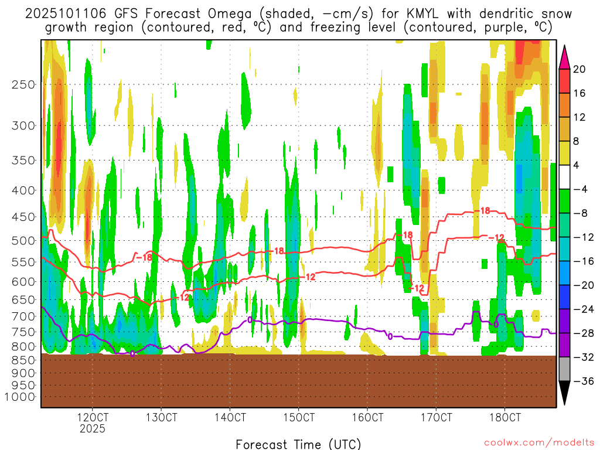Click the 850 pressure level label

[23, 360]
